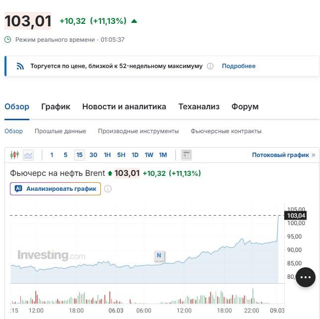
Task: Set the chart interval to 1H
Action: tap(107, 155)
